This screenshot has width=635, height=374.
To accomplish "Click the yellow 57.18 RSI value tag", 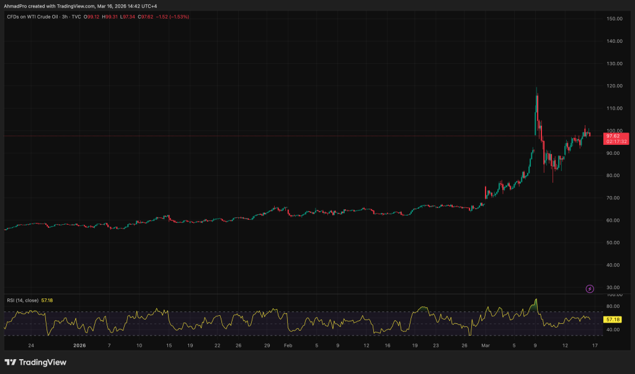I will coord(614,320).
